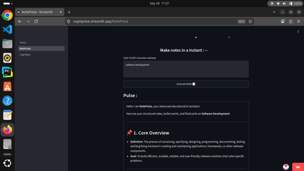This screenshot has height=171, width=304.
Task: Select the NotePulse · Streamlit tab
Action: 40,12
